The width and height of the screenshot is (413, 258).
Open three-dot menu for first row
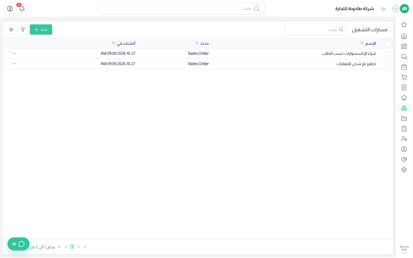14,54
